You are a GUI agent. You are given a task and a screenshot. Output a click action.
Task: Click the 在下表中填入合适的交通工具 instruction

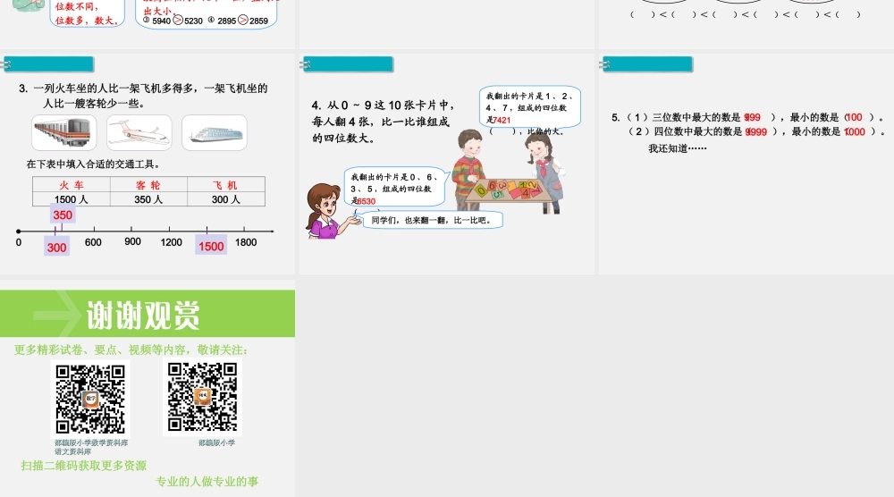click(x=94, y=164)
